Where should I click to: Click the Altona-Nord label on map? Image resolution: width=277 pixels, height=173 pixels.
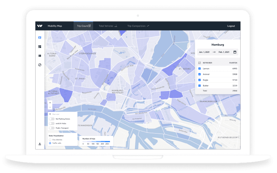tap(52, 55)
